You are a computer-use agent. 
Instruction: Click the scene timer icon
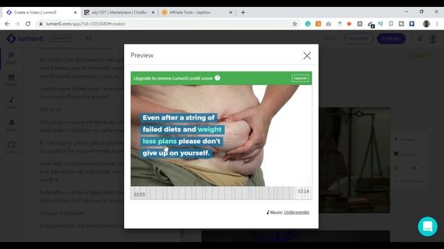tap(396, 167)
